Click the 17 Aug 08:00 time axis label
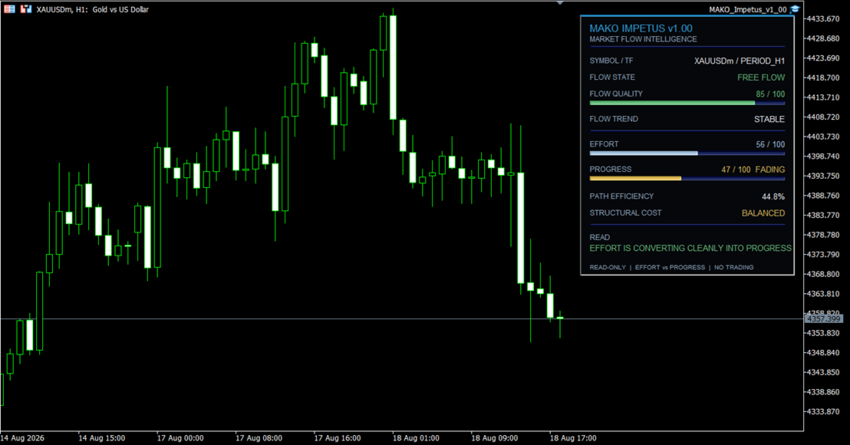The image size is (850, 445). pos(259,438)
